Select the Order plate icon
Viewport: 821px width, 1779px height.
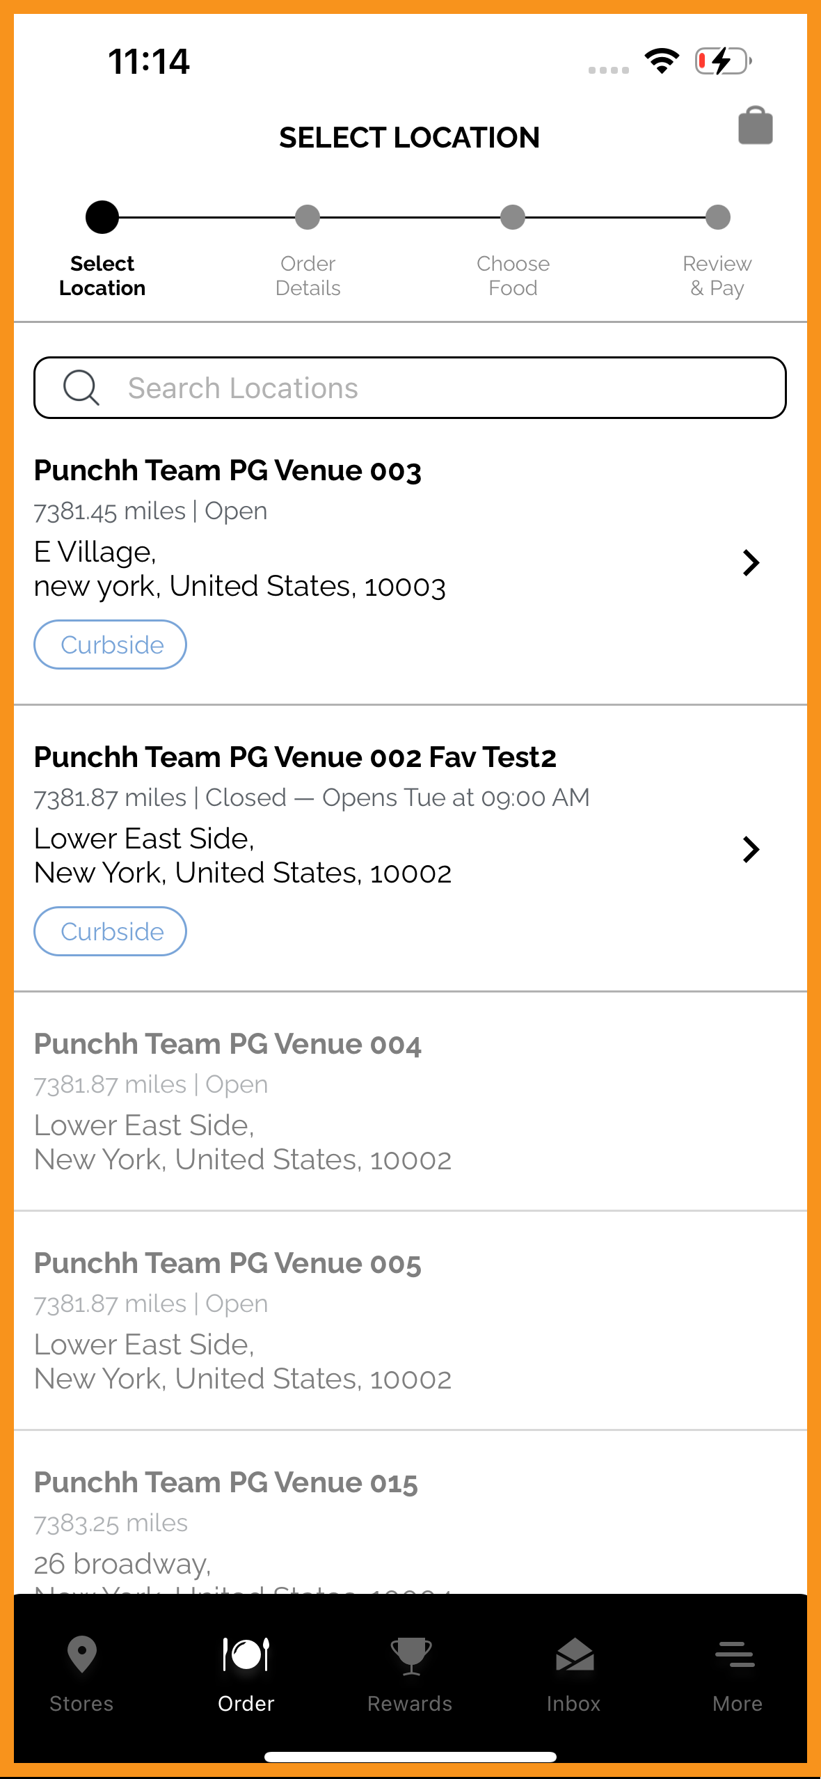[x=246, y=1654]
